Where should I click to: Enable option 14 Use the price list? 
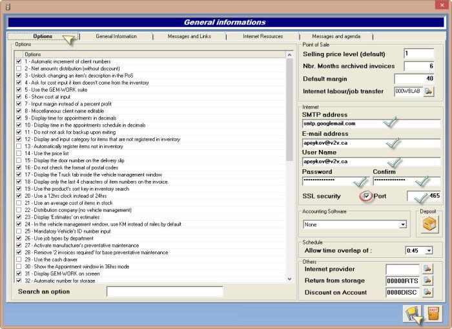click(x=19, y=153)
